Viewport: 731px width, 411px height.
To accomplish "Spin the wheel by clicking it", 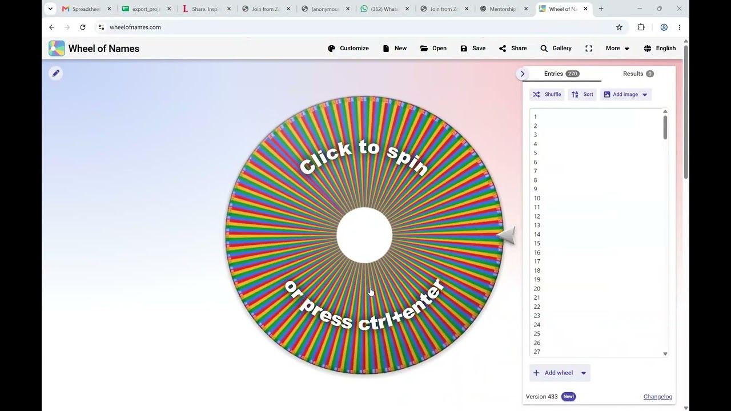I will [x=364, y=235].
